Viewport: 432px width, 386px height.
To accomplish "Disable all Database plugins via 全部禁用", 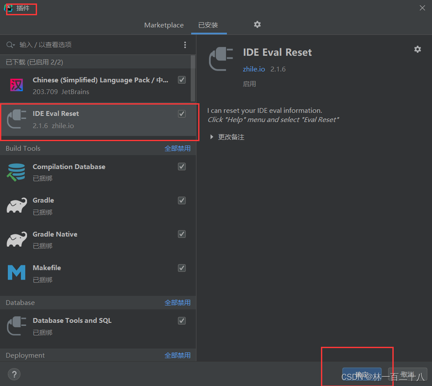I will [177, 302].
